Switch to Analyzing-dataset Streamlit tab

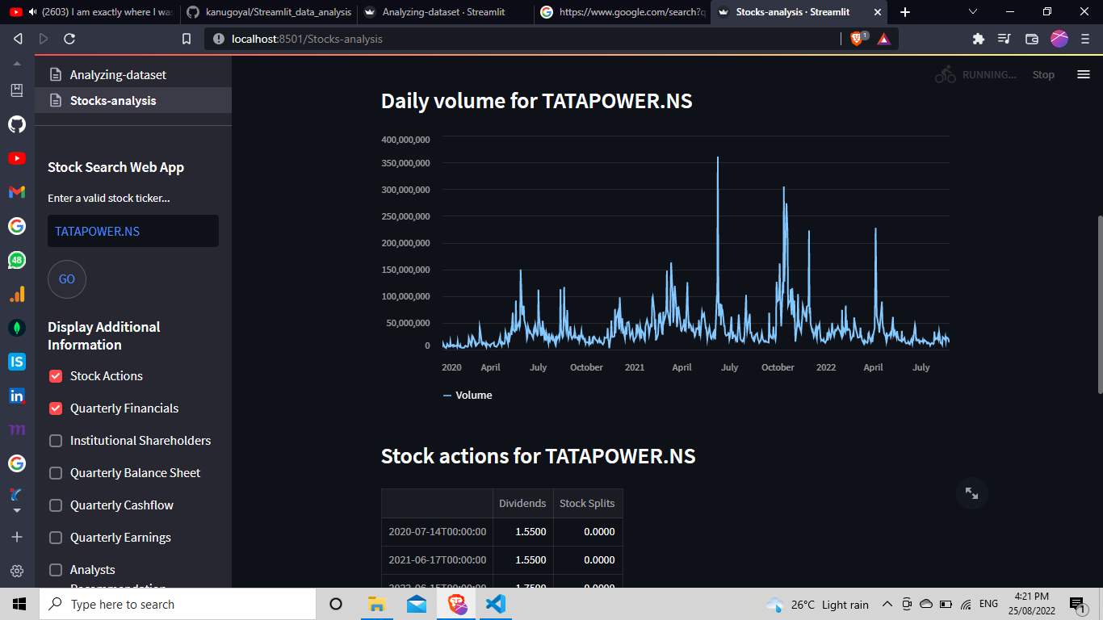(445, 12)
